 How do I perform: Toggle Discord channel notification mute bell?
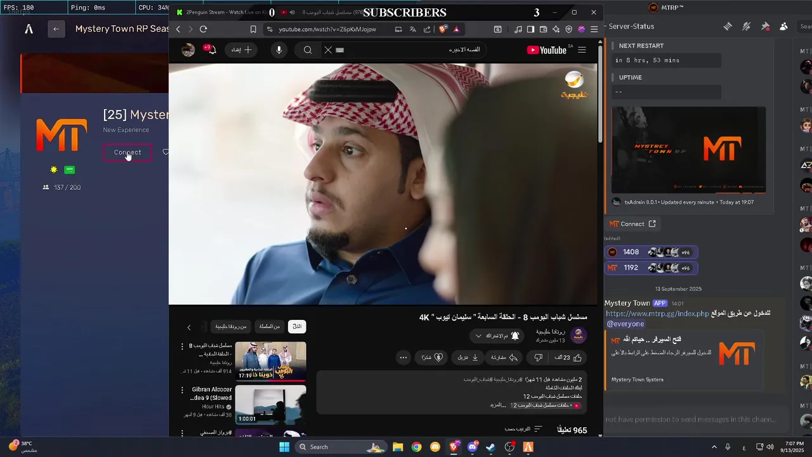point(747,26)
